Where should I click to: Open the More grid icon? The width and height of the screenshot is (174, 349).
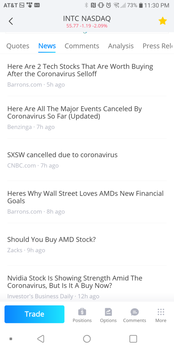(161, 312)
